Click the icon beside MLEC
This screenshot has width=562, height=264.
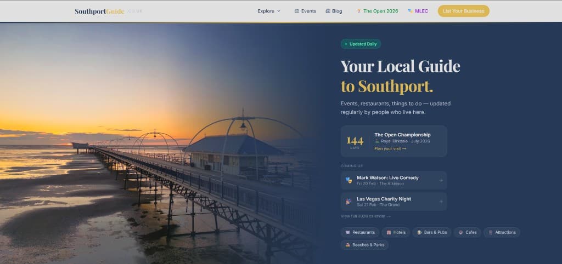click(411, 11)
